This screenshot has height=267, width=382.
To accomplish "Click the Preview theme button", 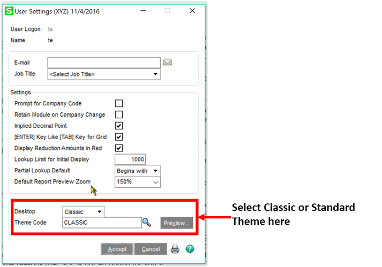I will [x=176, y=223].
